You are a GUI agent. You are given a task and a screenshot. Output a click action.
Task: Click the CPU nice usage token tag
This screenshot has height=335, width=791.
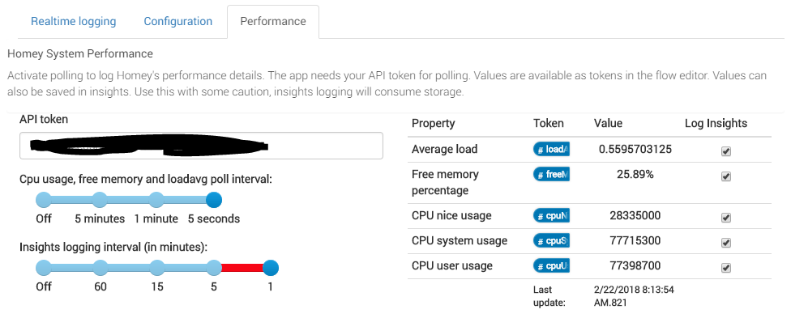[x=551, y=215]
